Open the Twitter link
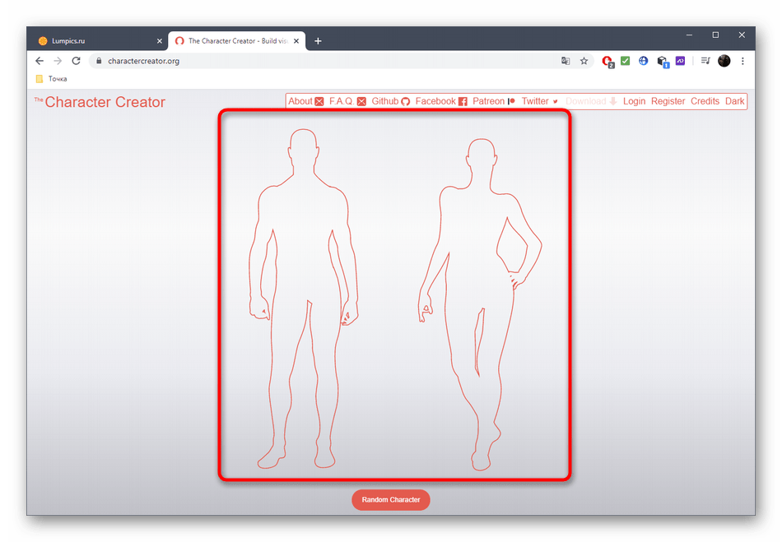This screenshot has width=782, height=542. click(x=539, y=101)
